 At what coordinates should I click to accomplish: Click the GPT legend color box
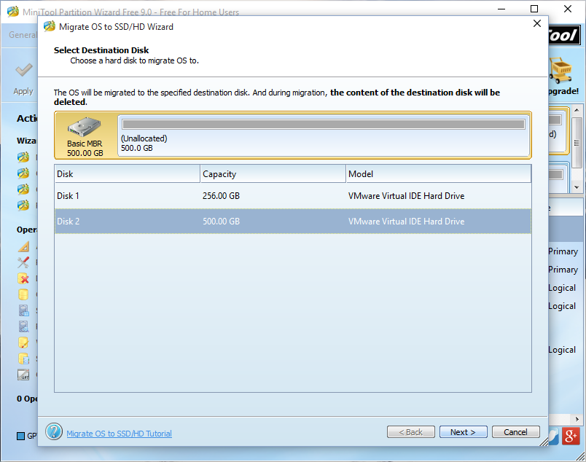[x=21, y=436]
